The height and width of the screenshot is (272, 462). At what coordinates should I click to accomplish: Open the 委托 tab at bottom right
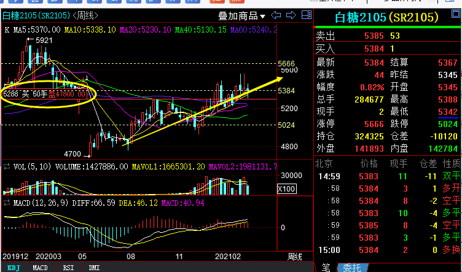coord(352,268)
